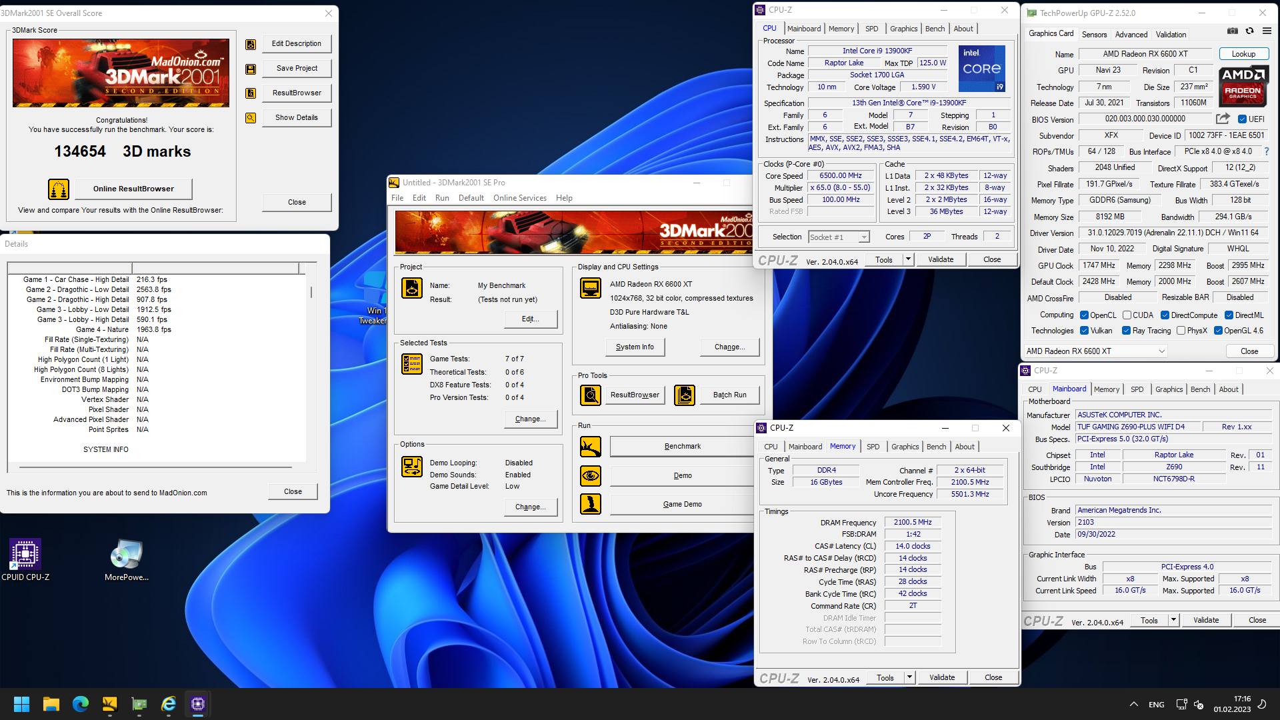Toggle the UEFI checkbox in GPU-Z
This screenshot has height=720, width=1280.
coord(1242,119)
